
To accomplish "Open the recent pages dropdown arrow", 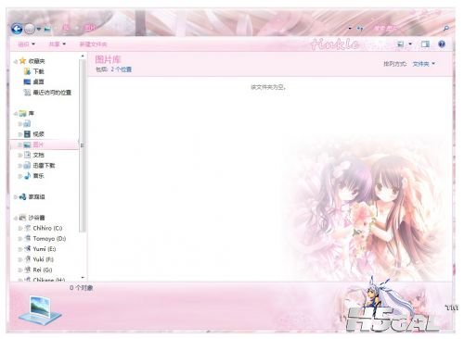I will pyautogui.click(x=39, y=30).
